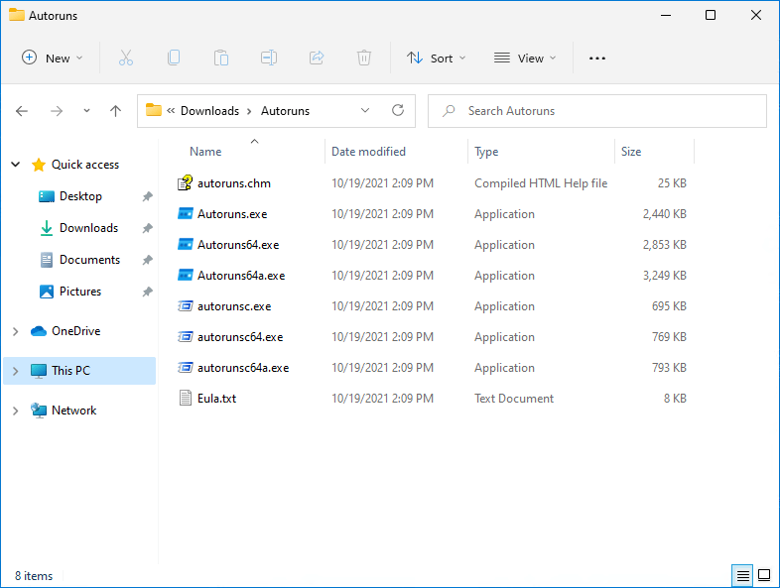Click the autorunsc.exe console icon
Viewport: 780px width, 588px height.
tap(185, 306)
